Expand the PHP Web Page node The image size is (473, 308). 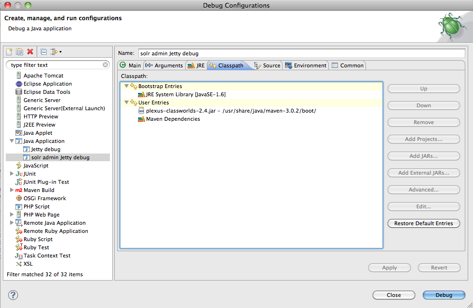pos(12,214)
